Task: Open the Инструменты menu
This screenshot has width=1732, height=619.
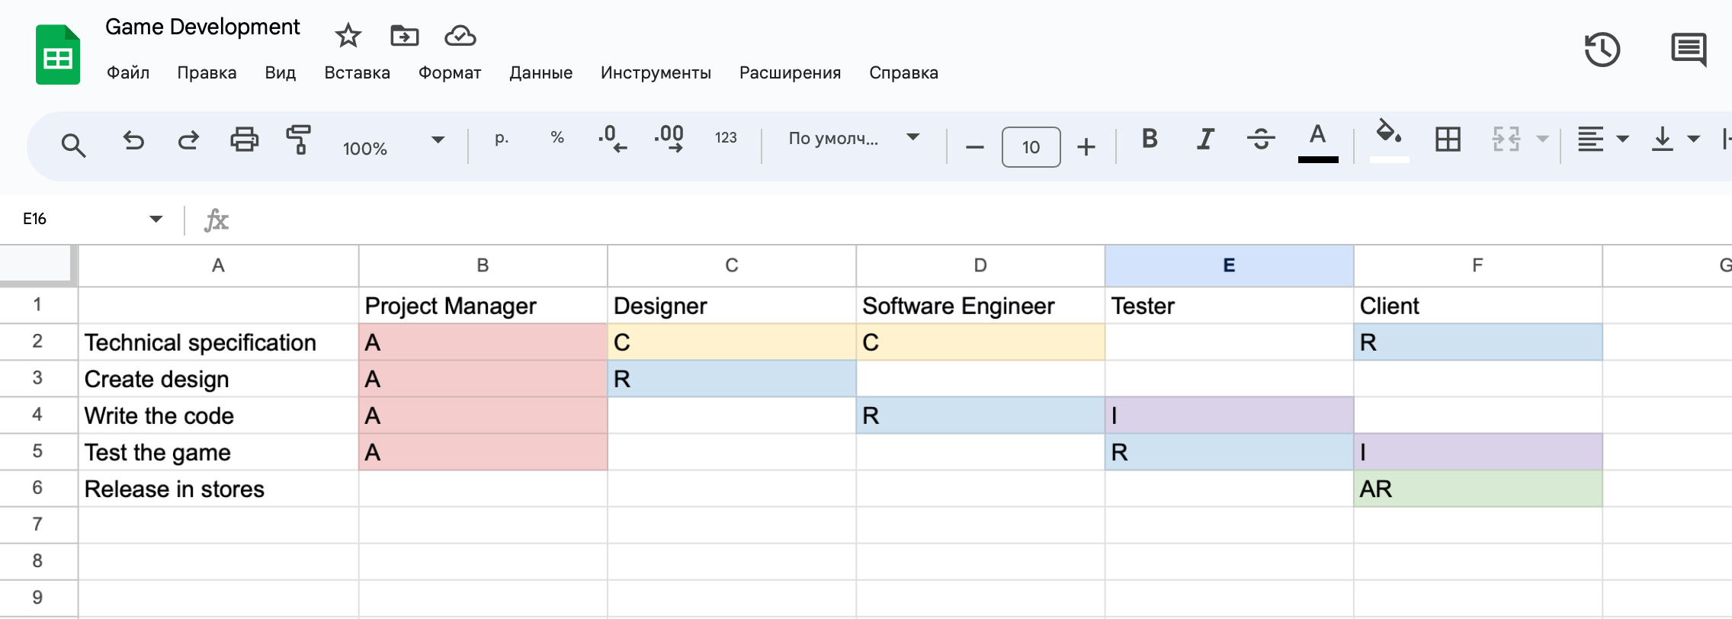Action: tap(656, 73)
